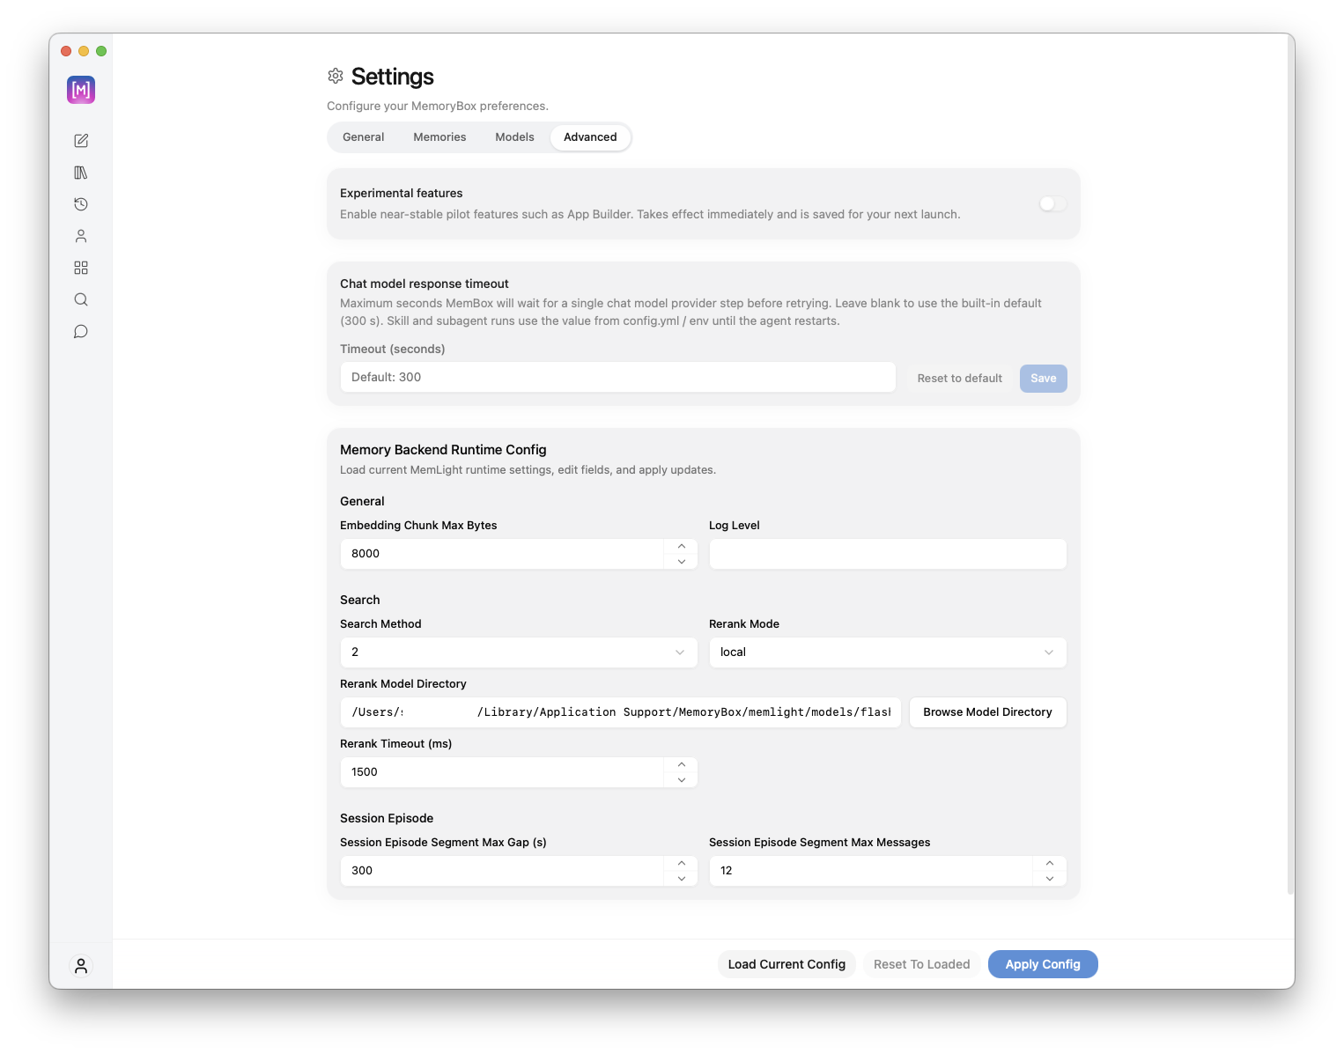Click the Rerank Model Directory path field

621,712
